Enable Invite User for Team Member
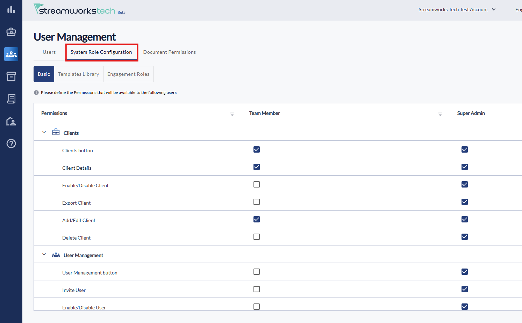This screenshot has width=522, height=323. tap(257, 289)
